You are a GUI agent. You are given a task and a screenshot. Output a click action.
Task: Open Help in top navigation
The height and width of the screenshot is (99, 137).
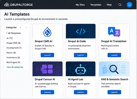click(109, 5)
